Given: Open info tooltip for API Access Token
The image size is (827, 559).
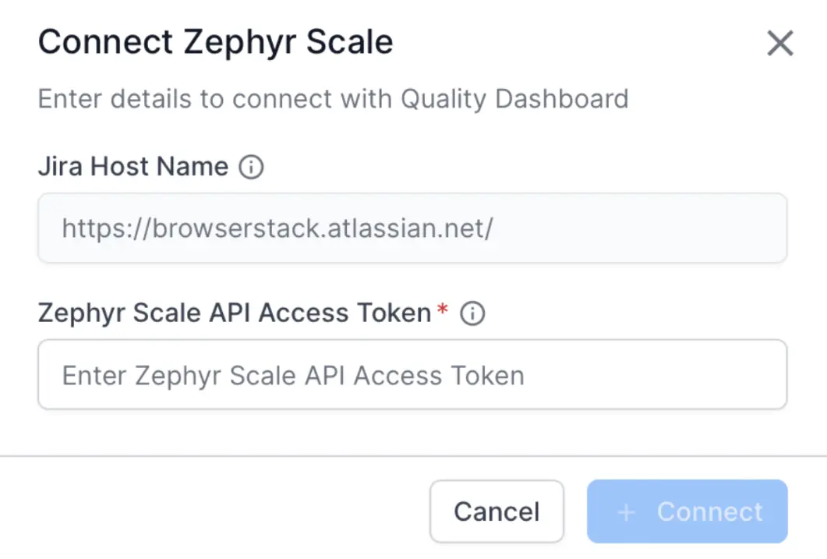Looking at the screenshot, I should coord(472,313).
